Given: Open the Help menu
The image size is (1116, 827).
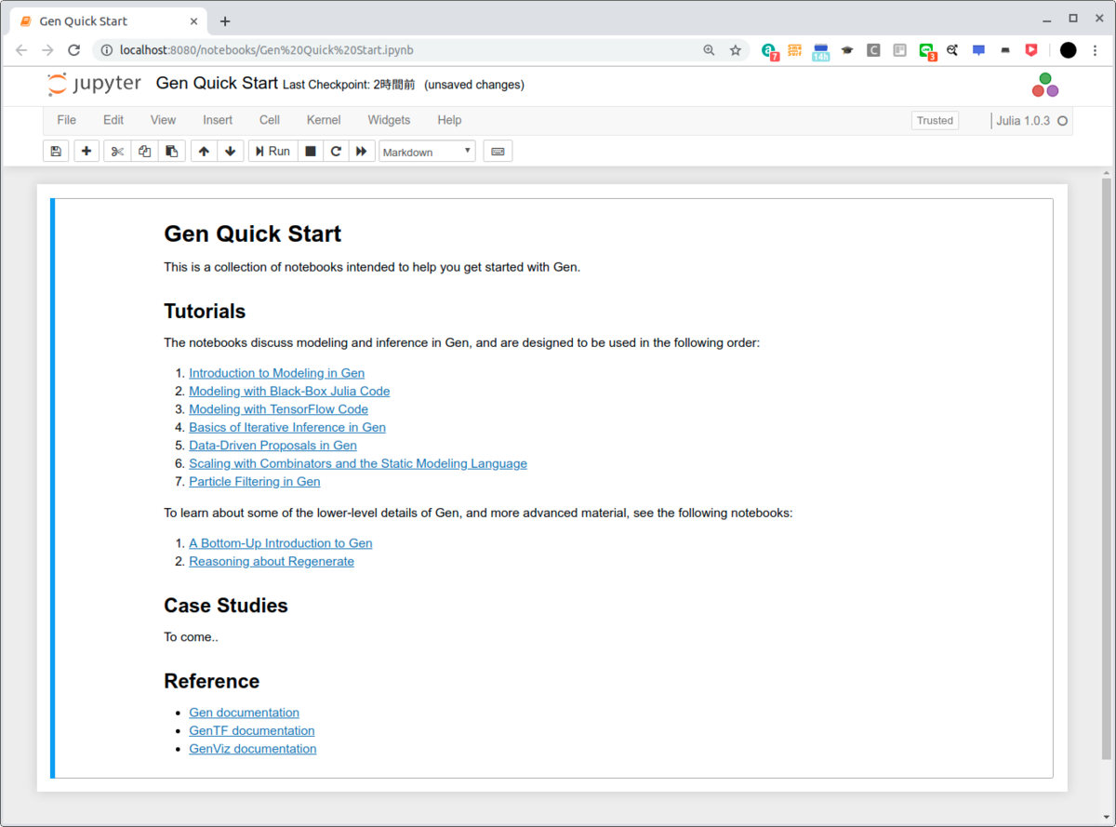Looking at the screenshot, I should point(449,120).
